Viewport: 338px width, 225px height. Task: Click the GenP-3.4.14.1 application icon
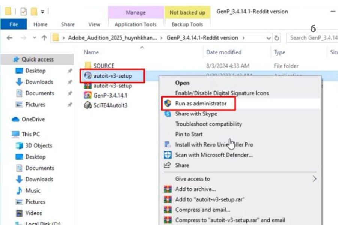pos(88,95)
